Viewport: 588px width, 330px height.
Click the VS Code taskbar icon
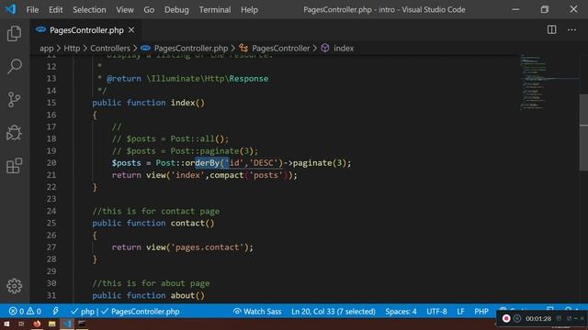67,324
